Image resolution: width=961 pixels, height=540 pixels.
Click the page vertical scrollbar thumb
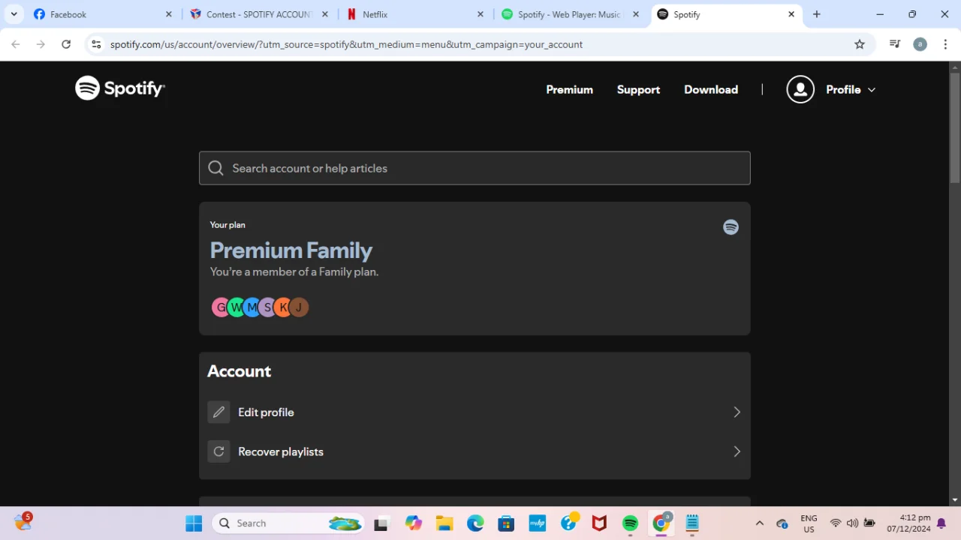click(x=955, y=127)
